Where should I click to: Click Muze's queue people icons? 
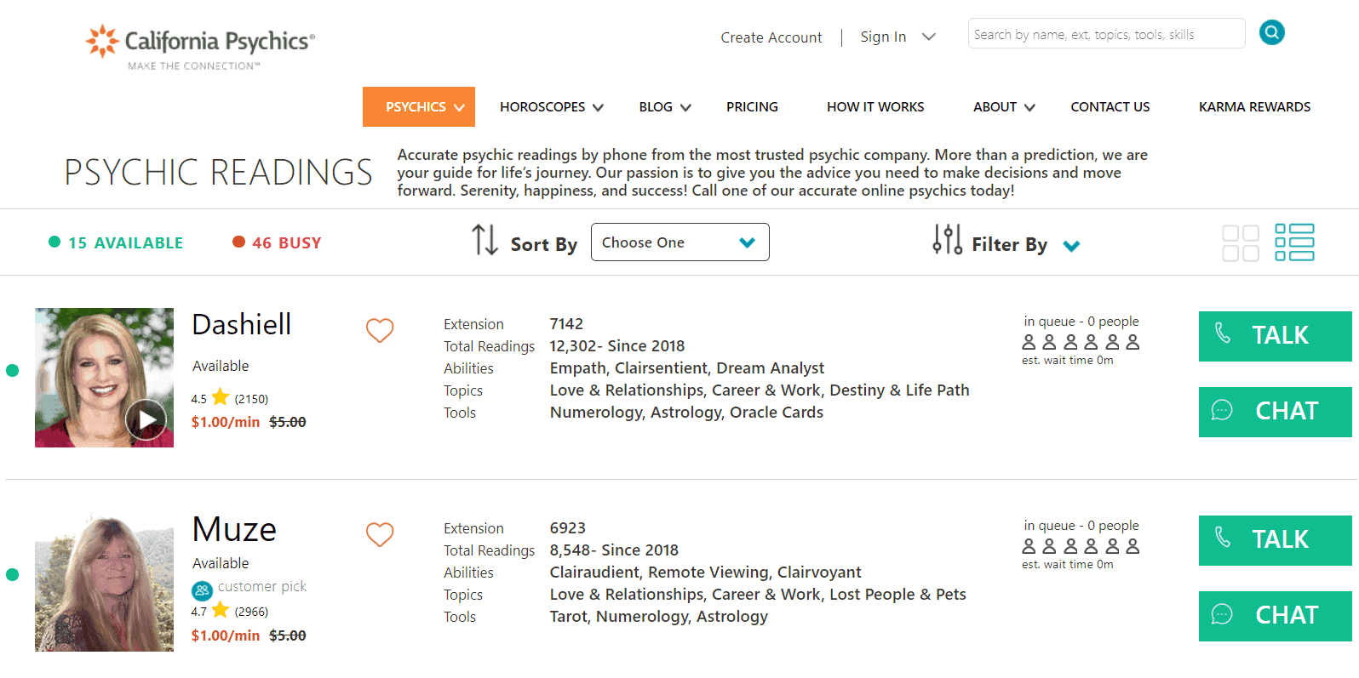click(x=1081, y=547)
